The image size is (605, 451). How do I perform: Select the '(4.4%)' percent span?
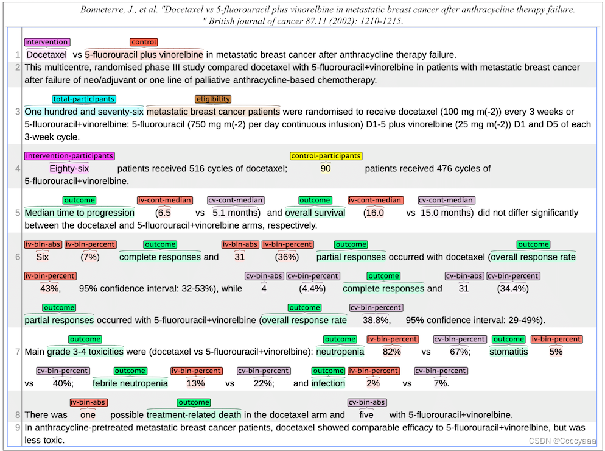pos(312,289)
